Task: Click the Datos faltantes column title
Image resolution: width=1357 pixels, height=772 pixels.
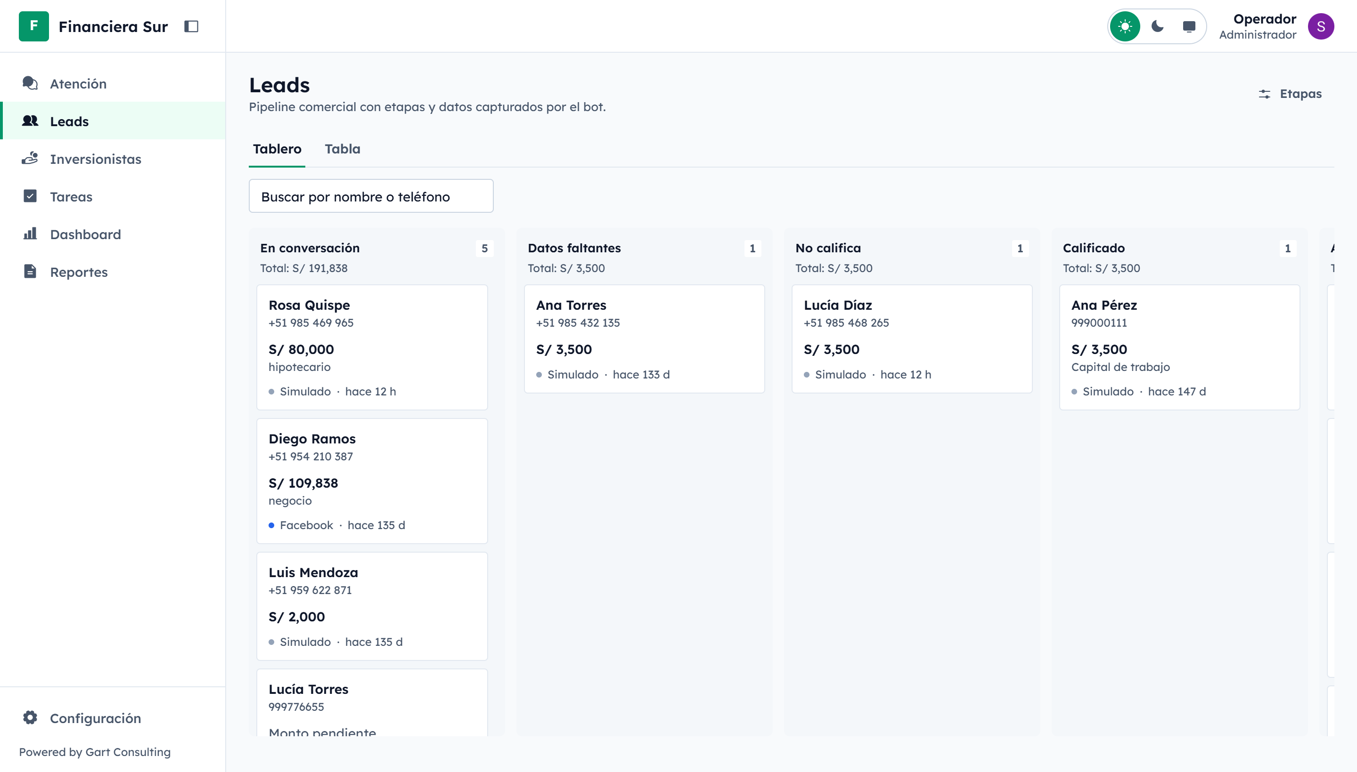Action: 574,248
